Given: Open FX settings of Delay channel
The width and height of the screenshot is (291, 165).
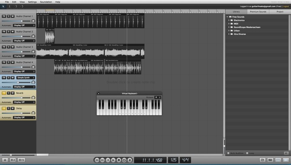Looking at the screenshot, I should 4,109.
